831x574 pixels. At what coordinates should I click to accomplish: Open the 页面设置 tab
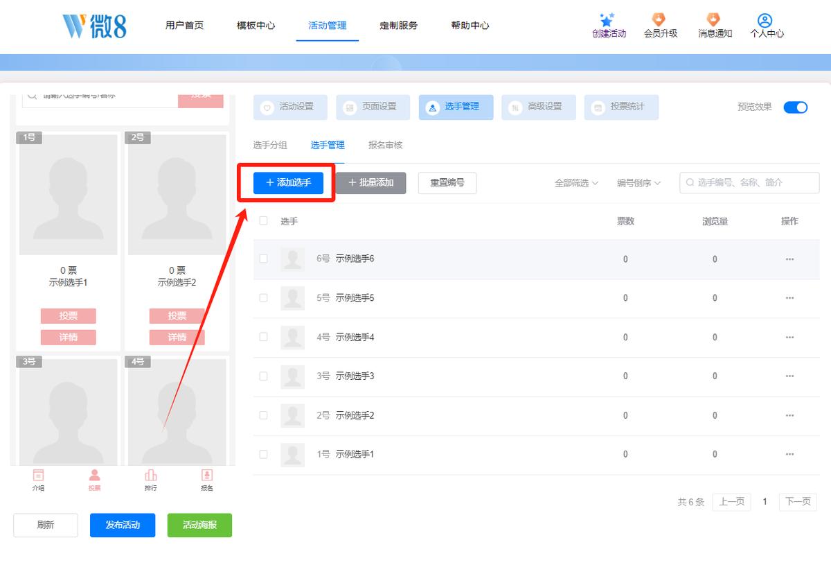tap(373, 107)
